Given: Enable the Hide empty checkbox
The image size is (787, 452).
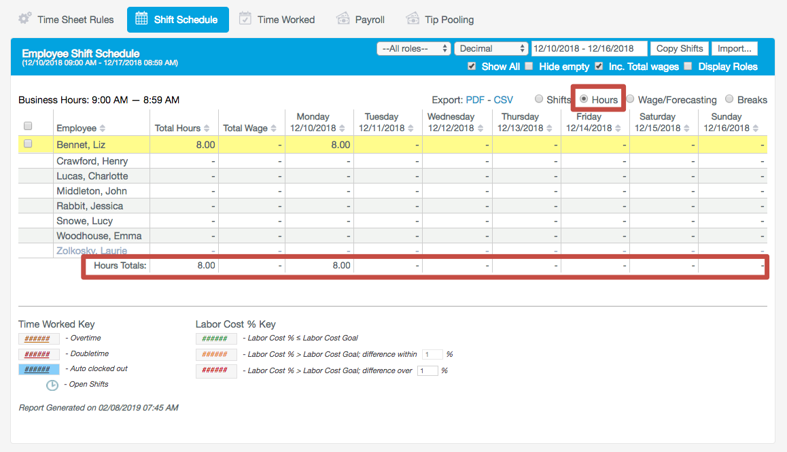Looking at the screenshot, I should (x=529, y=67).
